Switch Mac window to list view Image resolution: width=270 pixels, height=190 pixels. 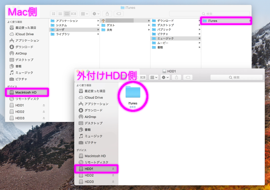point(60,13)
